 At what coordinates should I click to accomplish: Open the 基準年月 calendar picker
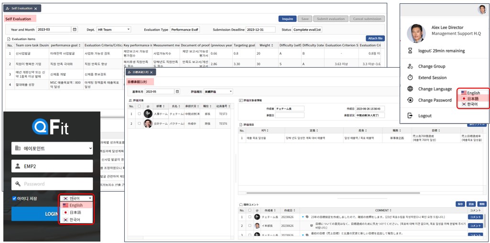177,91
